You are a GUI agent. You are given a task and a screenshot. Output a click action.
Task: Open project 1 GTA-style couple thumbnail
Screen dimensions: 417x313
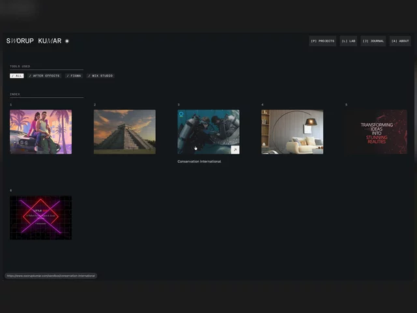pyautogui.click(x=40, y=132)
